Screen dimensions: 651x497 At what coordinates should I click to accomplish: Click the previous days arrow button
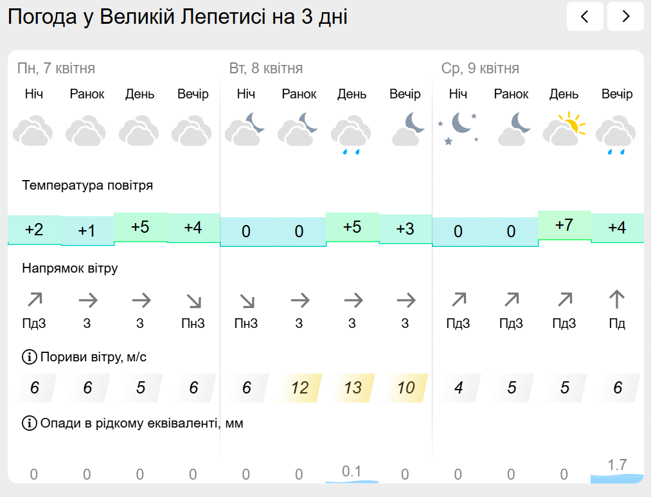[585, 16]
